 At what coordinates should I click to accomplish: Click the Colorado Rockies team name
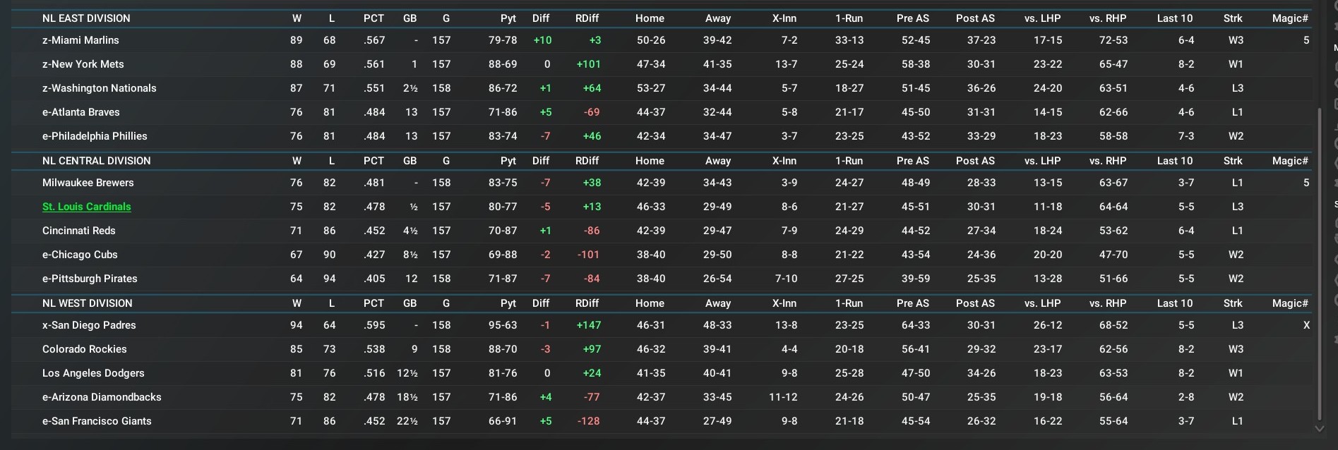pyautogui.click(x=84, y=349)
